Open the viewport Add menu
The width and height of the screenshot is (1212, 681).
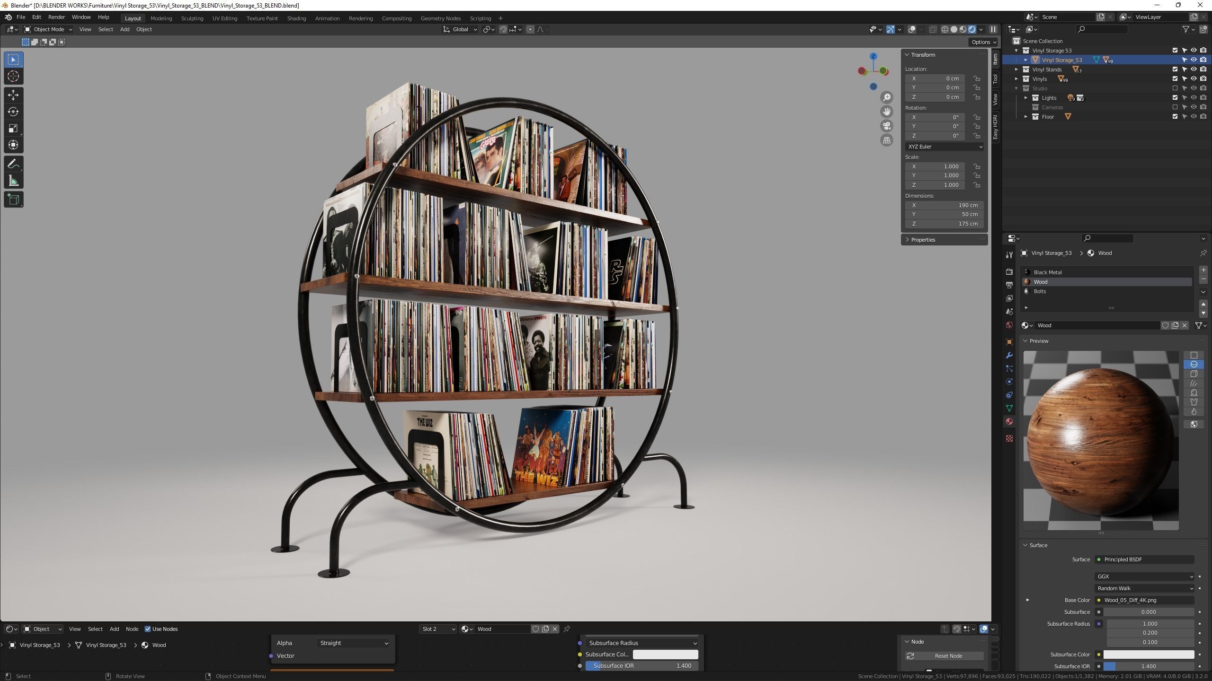125,29
